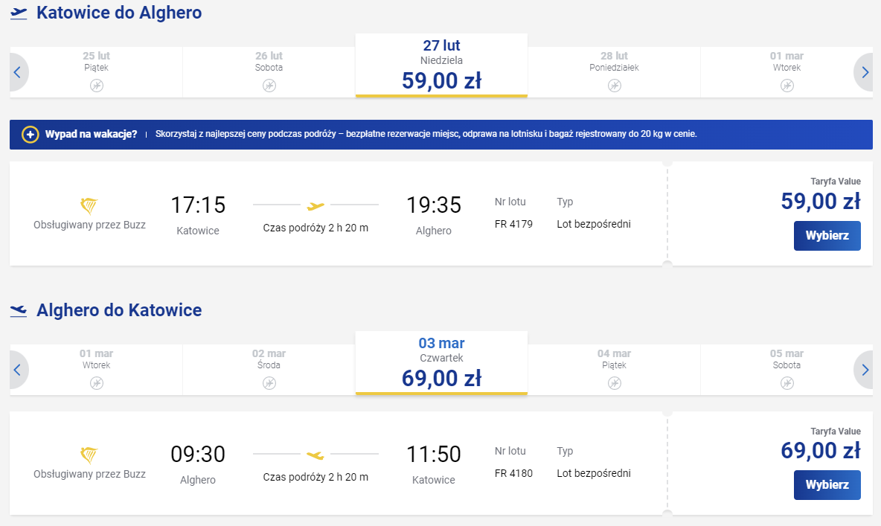Click the departing plane icon beside Katowice do Alghero
Image resolution: width=881 pixels, height=526 pixels.
click(19, 13)
